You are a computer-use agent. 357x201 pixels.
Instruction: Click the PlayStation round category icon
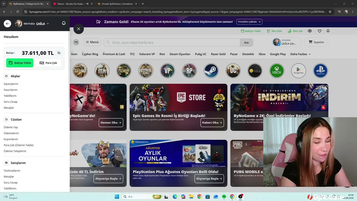(320, 71)
